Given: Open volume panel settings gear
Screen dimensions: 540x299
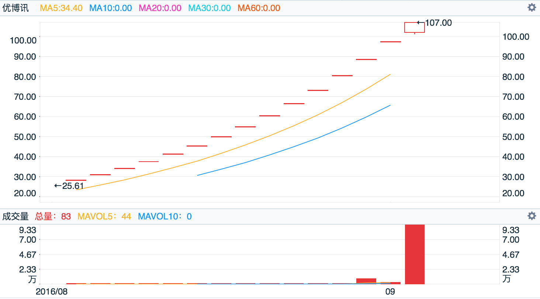Looking at the screenshot, I should tap(532, 216).
